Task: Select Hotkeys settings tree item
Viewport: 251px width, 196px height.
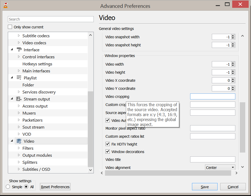Action: pyautogui.click(x=37, y=64)
